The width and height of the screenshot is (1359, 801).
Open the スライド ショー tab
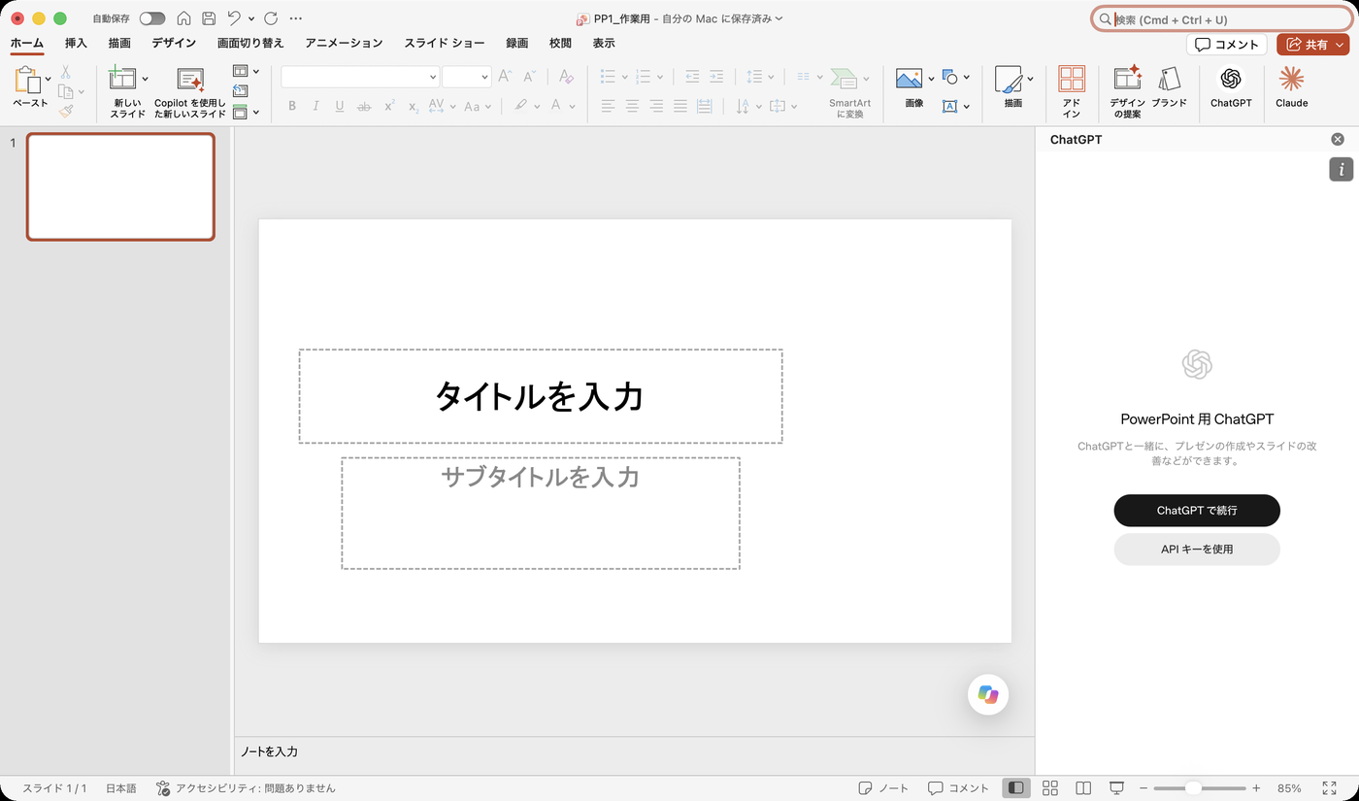(x=445, y=43)
